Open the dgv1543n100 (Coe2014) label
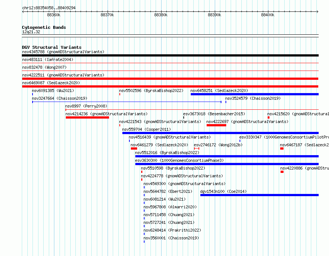The height and width of the screenshot is (256, 329). [x=223, y=191]
